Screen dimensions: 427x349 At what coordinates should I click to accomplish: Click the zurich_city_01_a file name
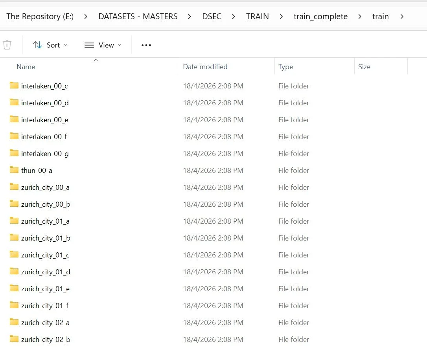45,221
